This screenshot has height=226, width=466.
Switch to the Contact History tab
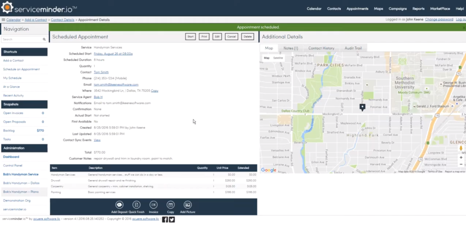(x=321, y=48)
